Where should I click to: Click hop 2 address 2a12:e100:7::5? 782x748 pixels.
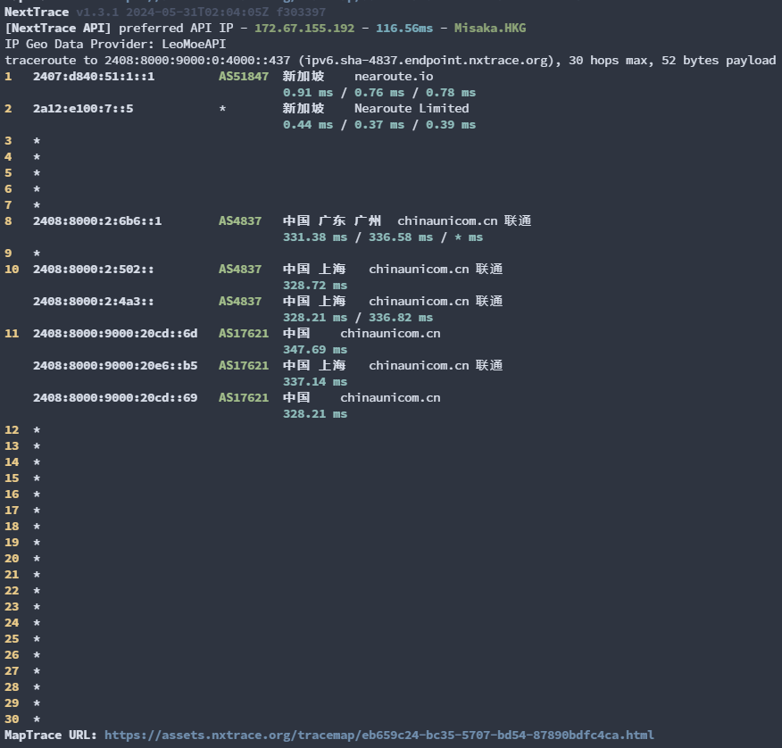[x=83, y=108]
